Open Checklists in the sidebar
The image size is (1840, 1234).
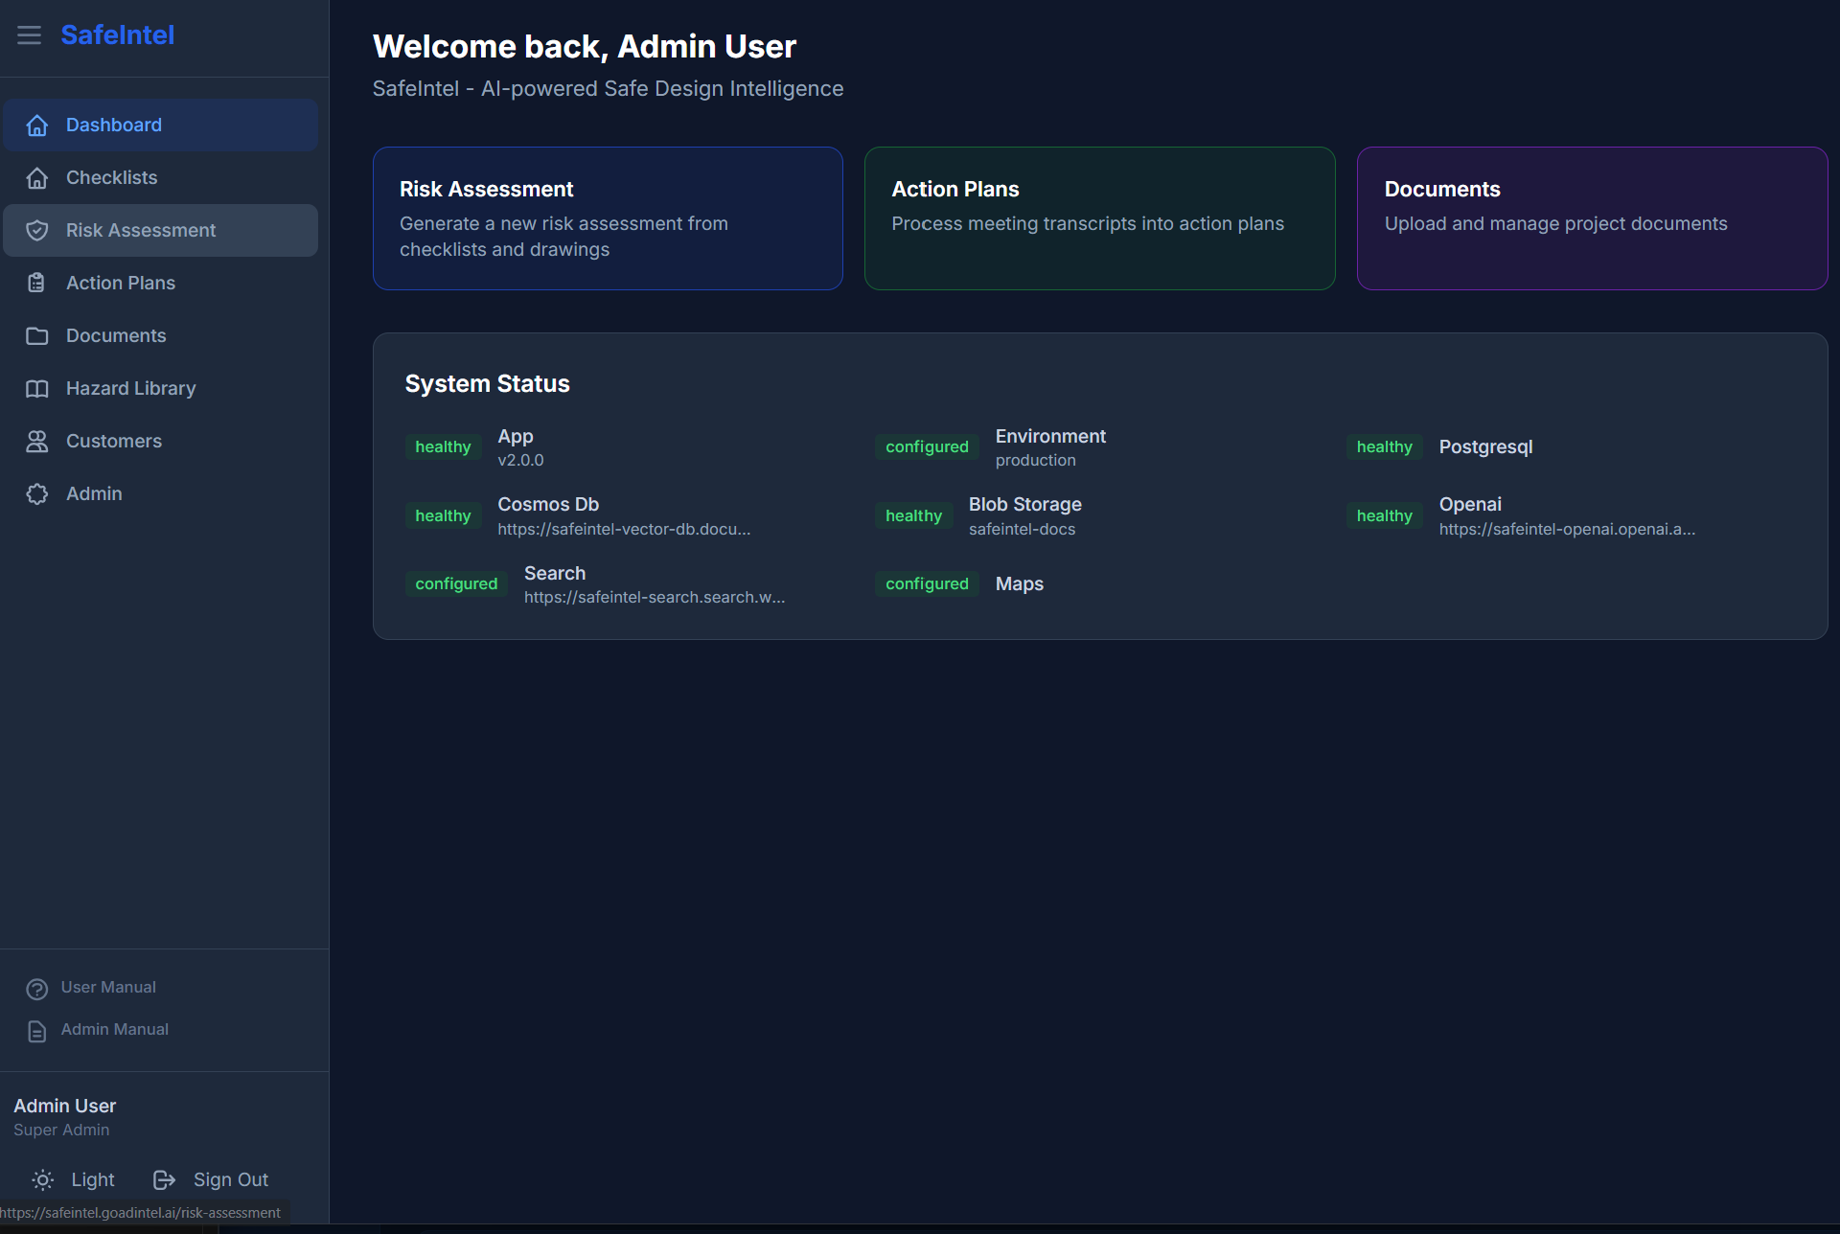click(111, 178)
